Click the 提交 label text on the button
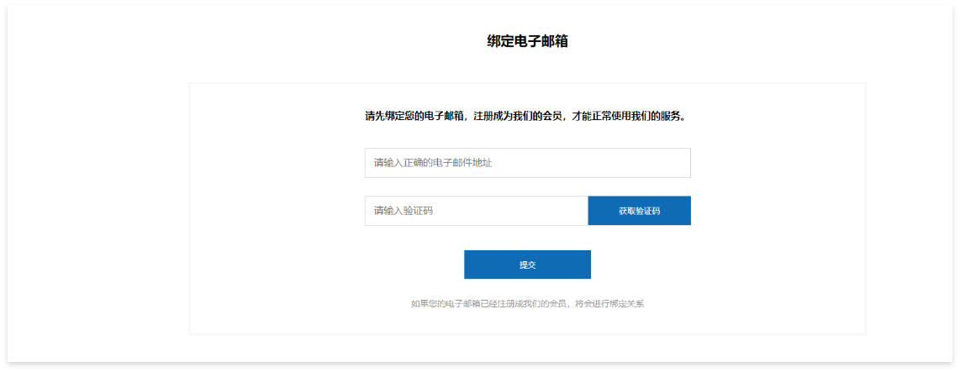960x372 pixels. [x=527, y=265]
